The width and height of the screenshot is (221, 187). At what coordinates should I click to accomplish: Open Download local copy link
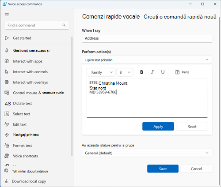click(x=29, y=181)
